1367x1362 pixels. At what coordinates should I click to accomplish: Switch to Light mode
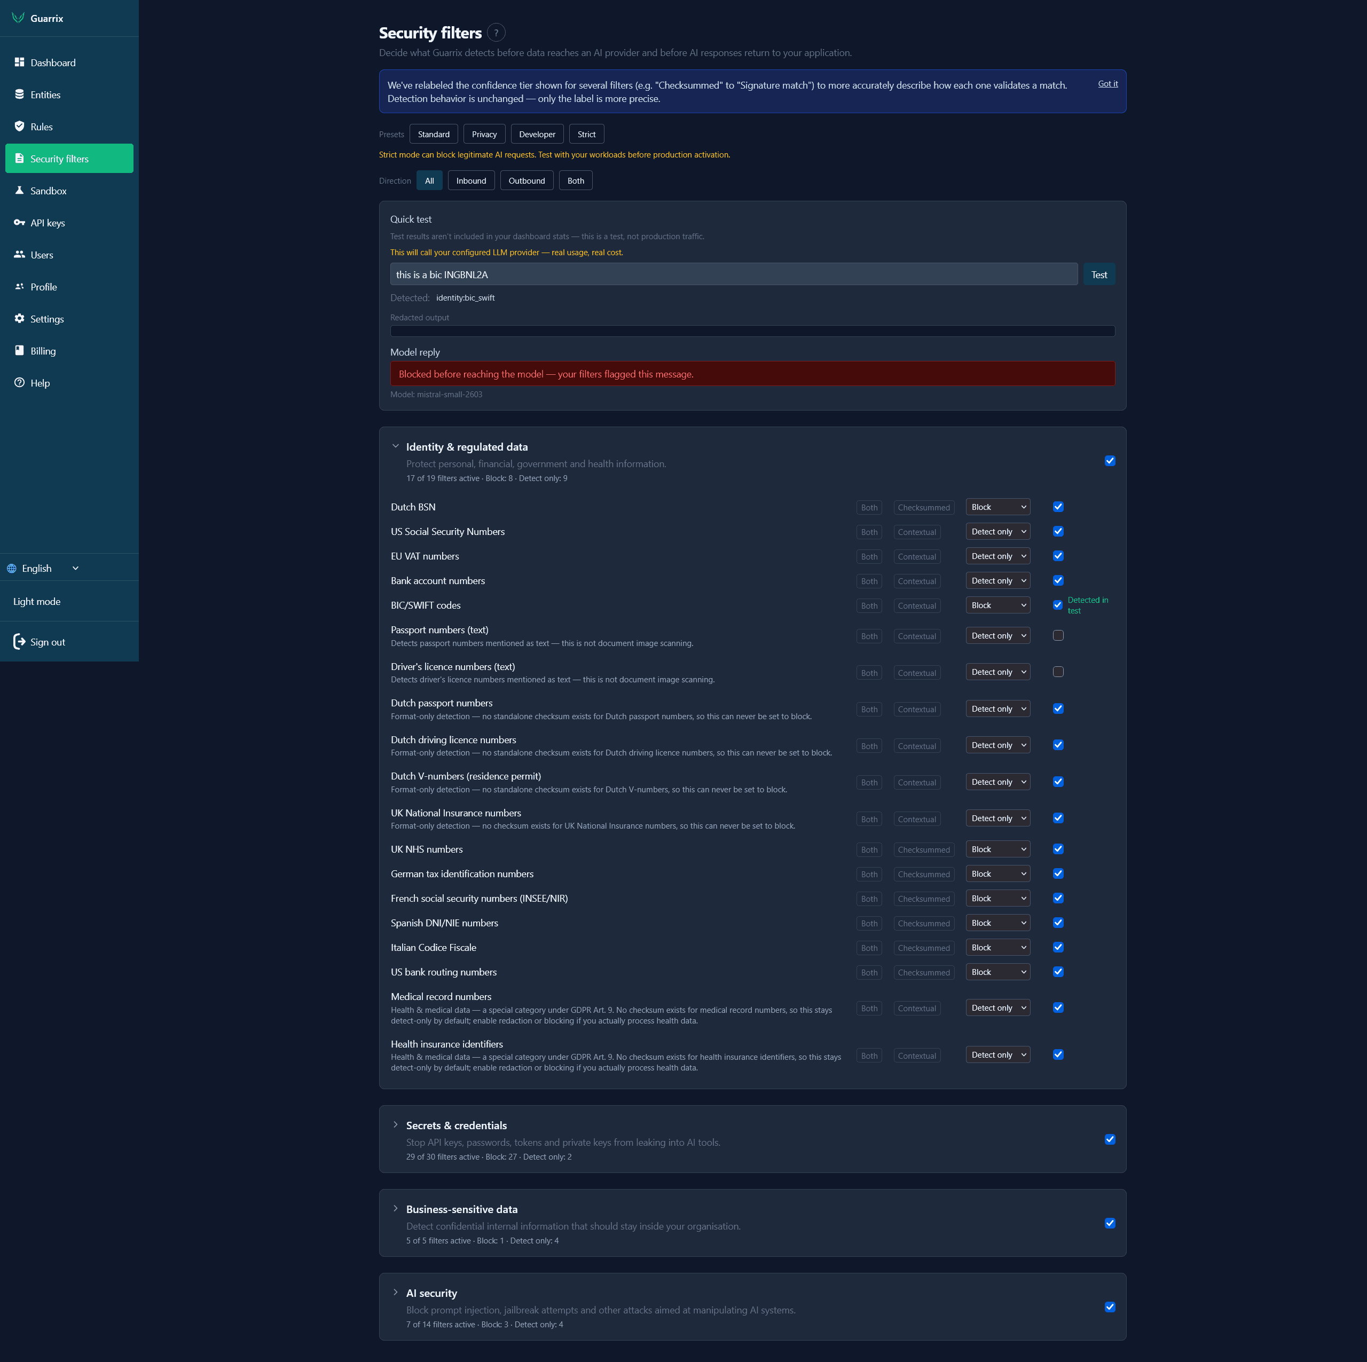(x=37, y=601)
